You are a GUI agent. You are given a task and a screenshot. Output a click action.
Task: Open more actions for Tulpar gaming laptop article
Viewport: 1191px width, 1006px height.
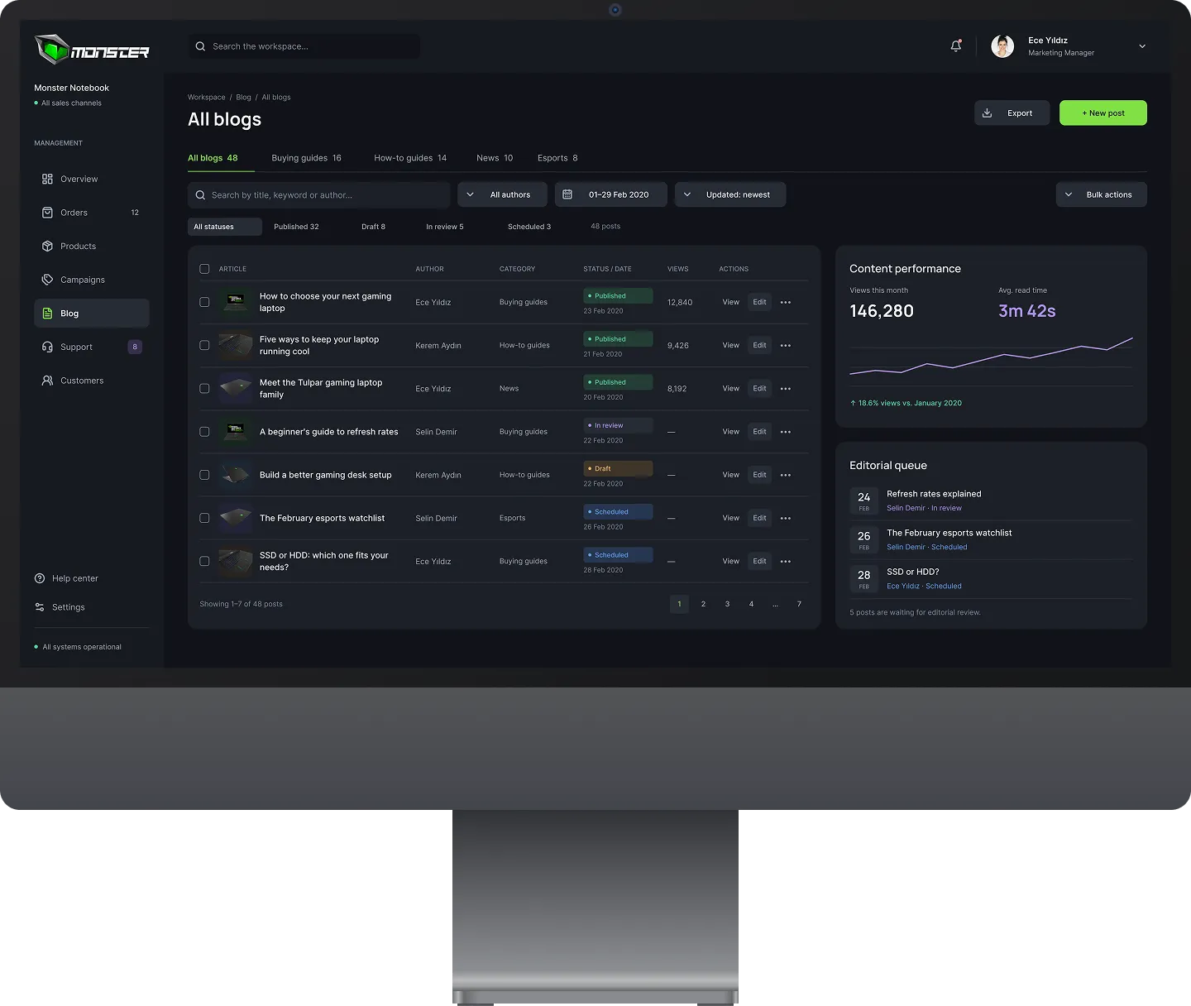click(x=786, y=389)
